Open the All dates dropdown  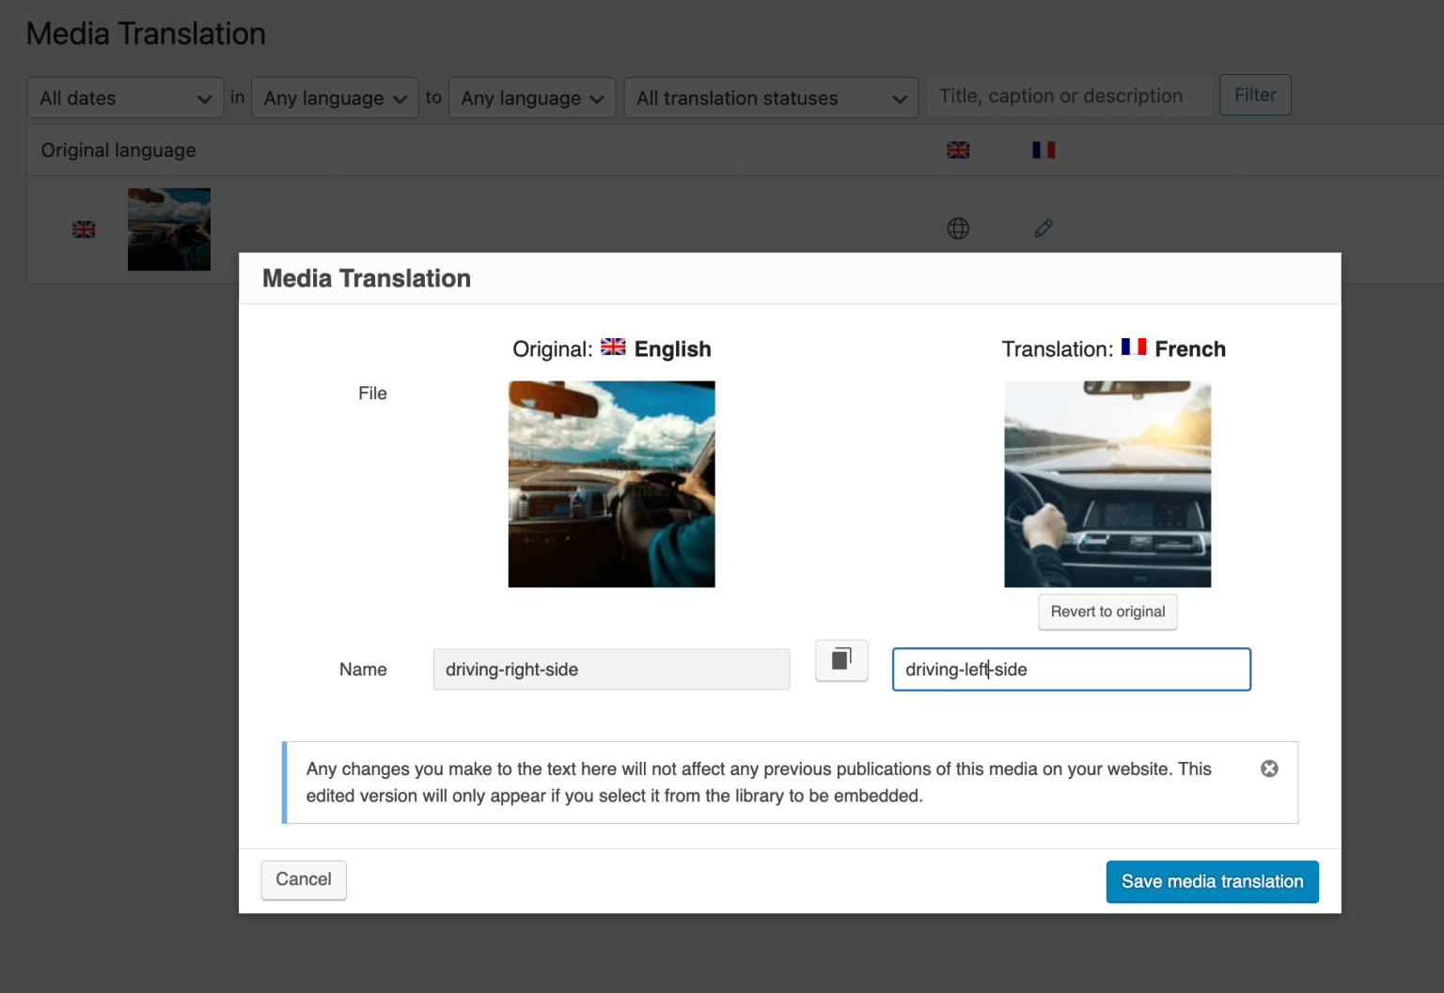[125, 98]
